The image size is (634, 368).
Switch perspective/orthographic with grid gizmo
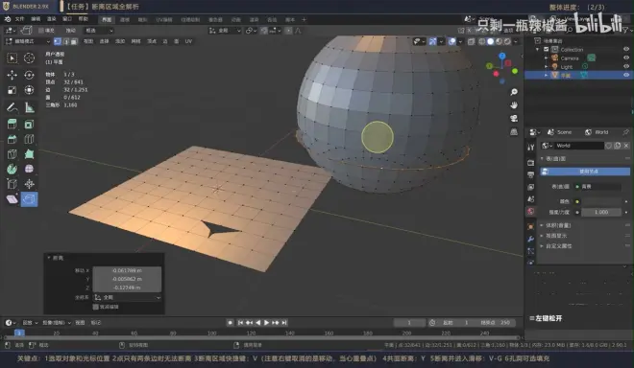[514, 131]
